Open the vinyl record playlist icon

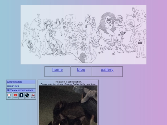[27, 96]
